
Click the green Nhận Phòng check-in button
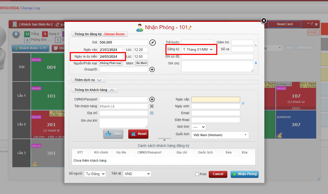click(245, 174)
